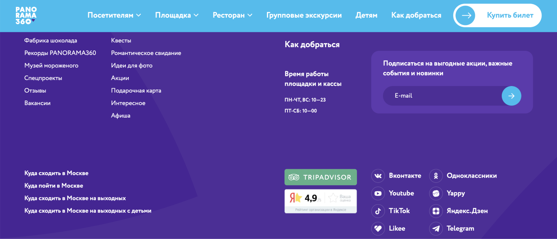Open the Детям menu item
This screenshot has width=557, height=239.
(x=366, y=15)
